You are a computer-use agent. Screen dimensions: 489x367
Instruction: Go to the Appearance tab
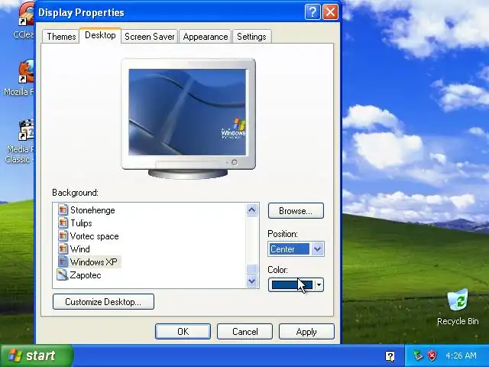pyautogui.click(x=206, y=37)
